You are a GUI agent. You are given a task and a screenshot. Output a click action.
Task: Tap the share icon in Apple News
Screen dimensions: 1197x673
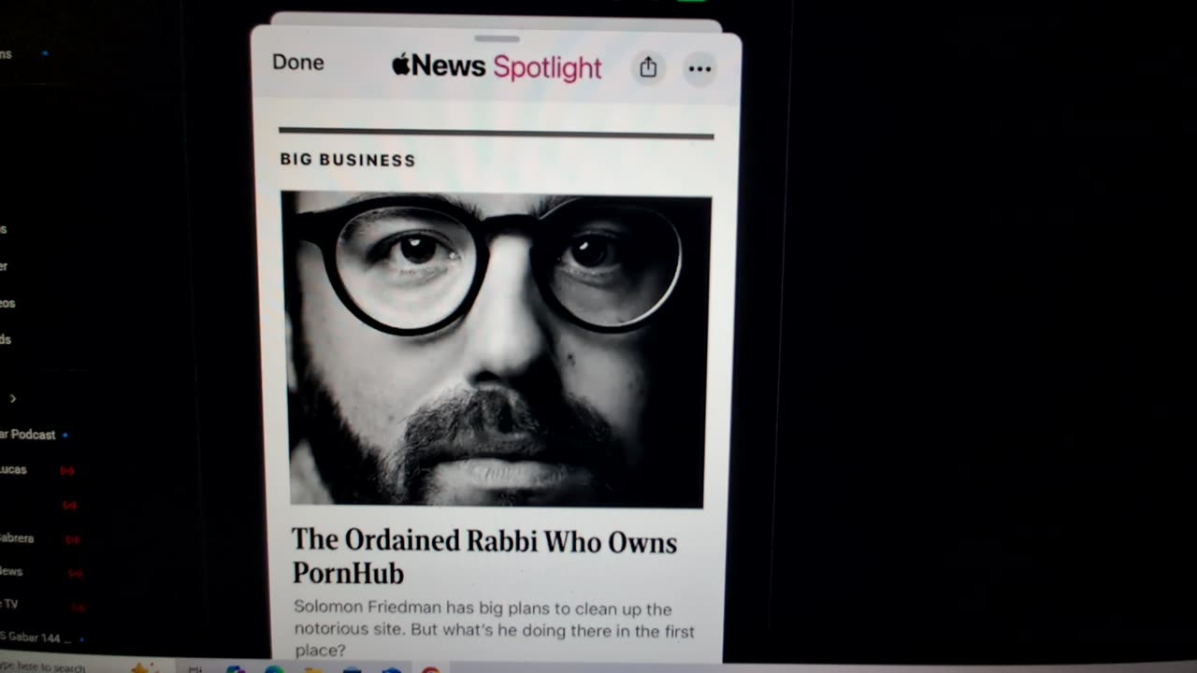tap(648, 68)
